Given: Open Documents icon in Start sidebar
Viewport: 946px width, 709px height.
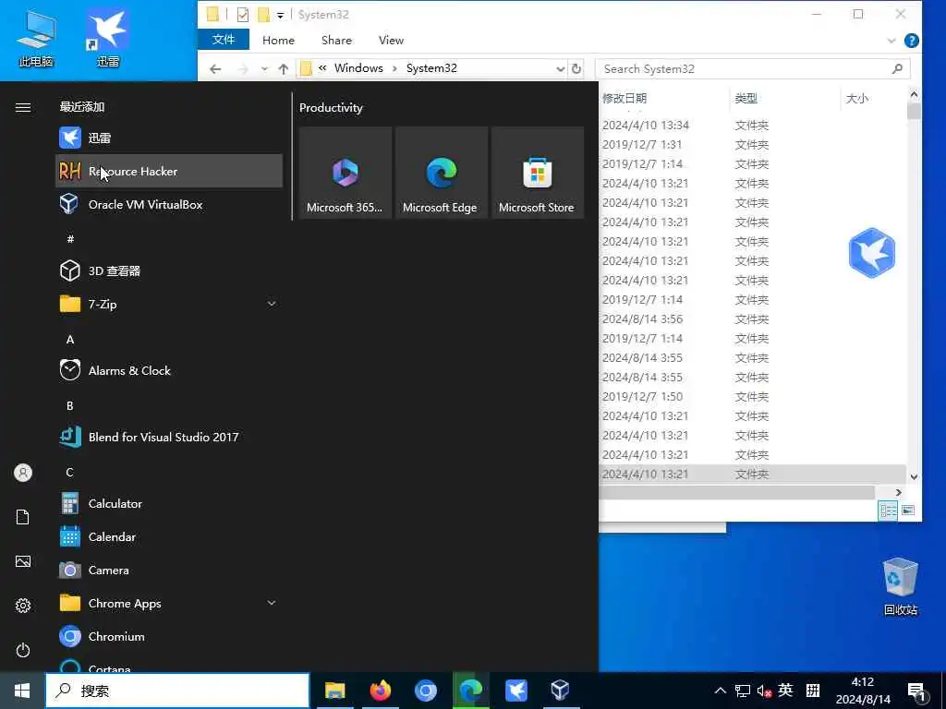Looking at the screenshot, I should [23, 517].
